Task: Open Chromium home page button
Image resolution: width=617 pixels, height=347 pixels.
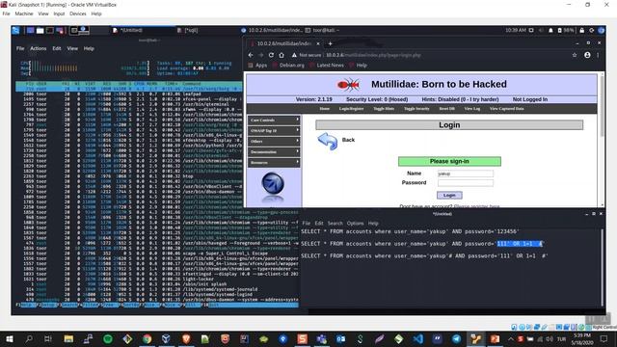Action: coord(282,55)
